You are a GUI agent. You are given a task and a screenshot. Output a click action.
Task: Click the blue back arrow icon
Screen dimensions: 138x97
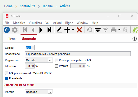click(7, 30)
